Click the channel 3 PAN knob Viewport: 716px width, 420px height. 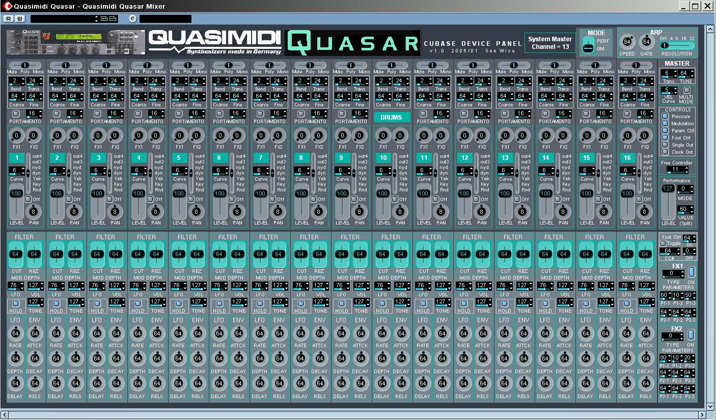pos(115,211)
